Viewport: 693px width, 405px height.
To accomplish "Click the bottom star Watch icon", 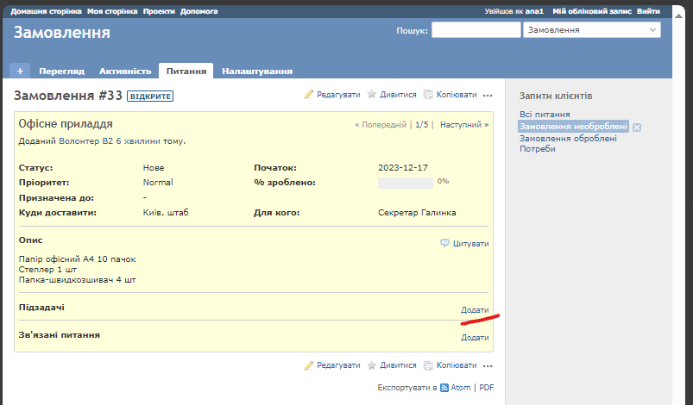I will pyautogui.click(x=372, y=365).
